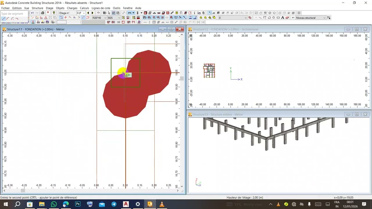The height and width of the screenshot is (209, 372).
Task: Select the zoom in magnifier icon
Action: [201, 18]
